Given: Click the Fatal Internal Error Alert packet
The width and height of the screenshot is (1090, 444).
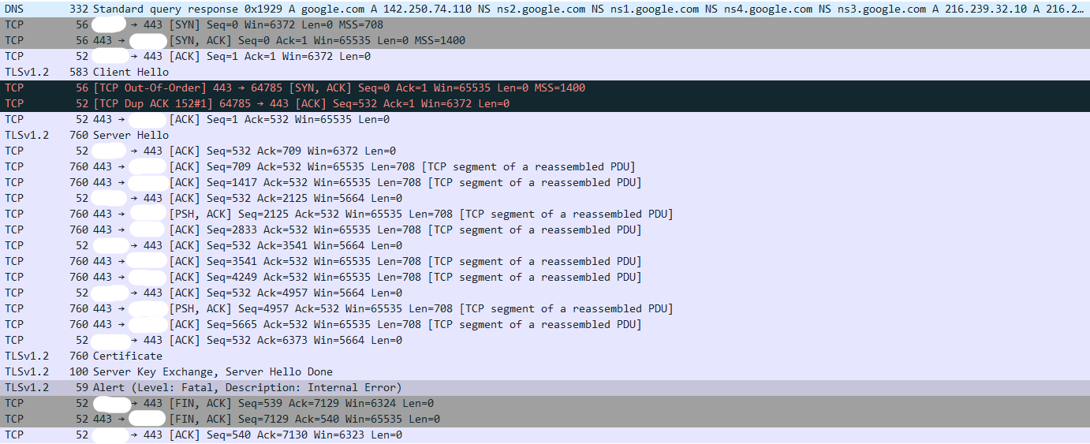Looking at the screenshot, I should [x=545, y=387].
